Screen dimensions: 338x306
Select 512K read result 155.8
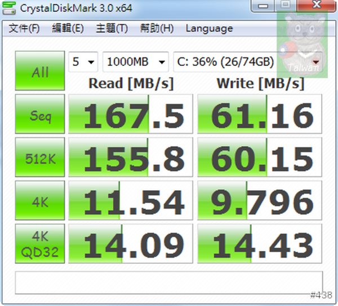coord(131,157)
